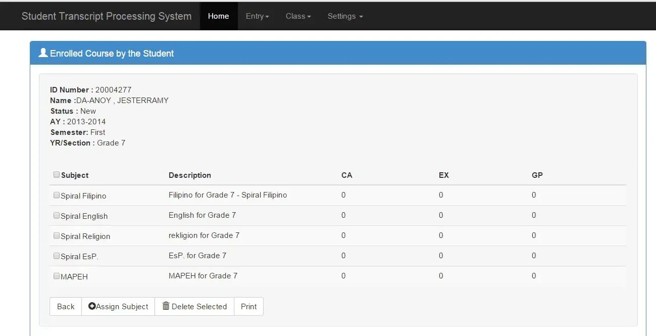Click 'MAPEH for Grade 7' description
656x336 pixels.
click(203, 276)
